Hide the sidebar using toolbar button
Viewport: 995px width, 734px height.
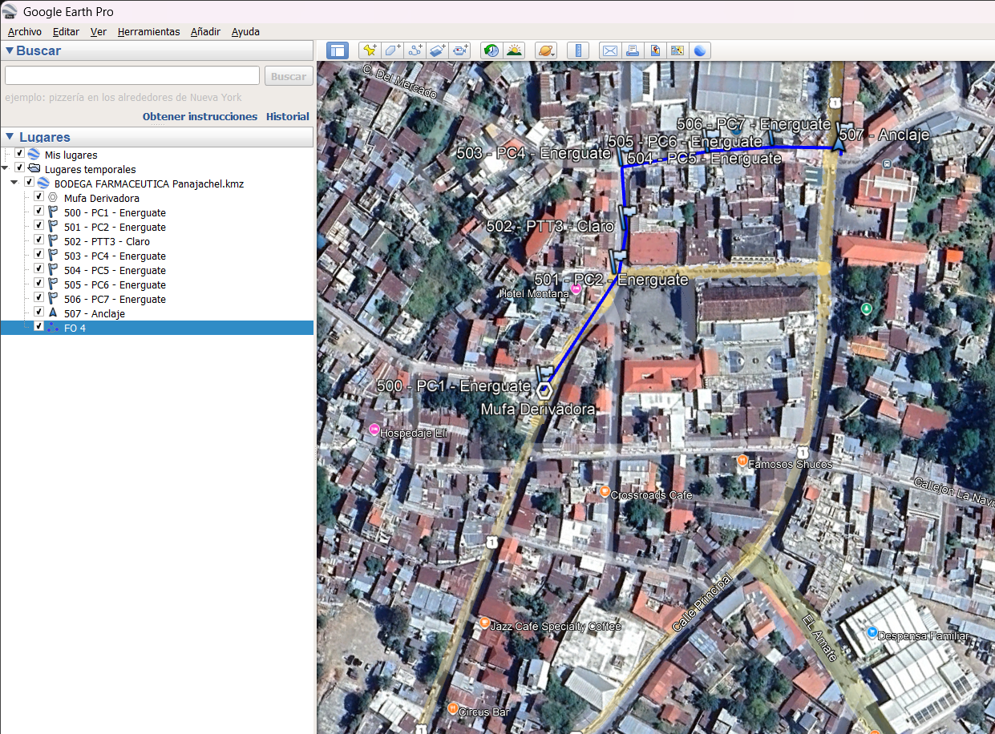pos(338,50)
